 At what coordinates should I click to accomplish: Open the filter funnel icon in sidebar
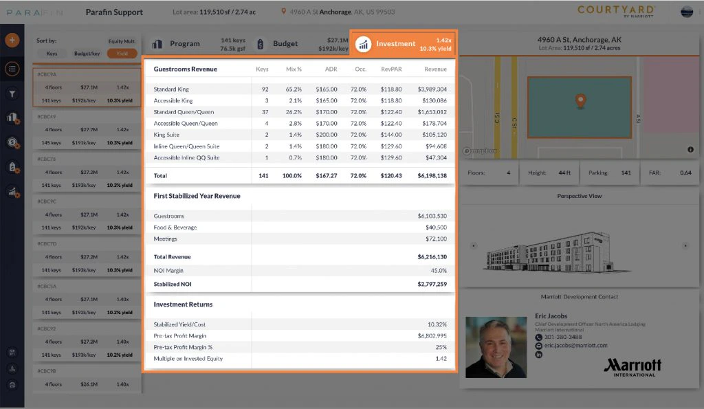[12, 93]
